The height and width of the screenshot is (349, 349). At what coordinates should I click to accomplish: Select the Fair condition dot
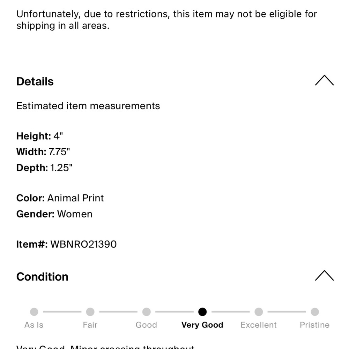(x=90, y=312)
